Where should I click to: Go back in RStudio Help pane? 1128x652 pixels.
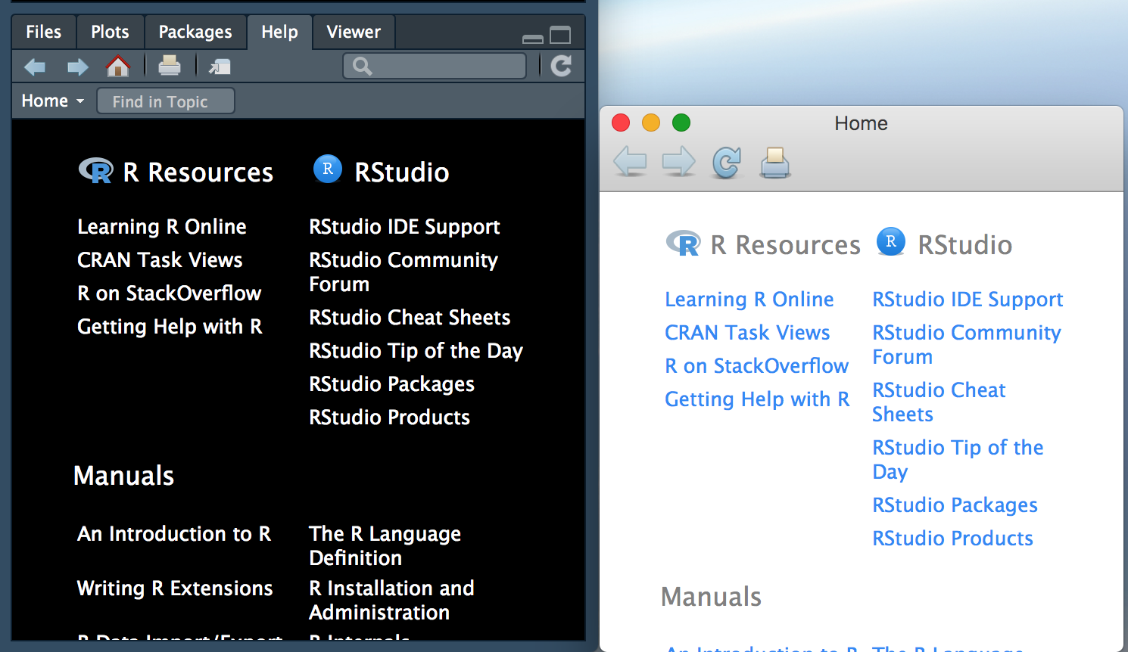point(35,67)
